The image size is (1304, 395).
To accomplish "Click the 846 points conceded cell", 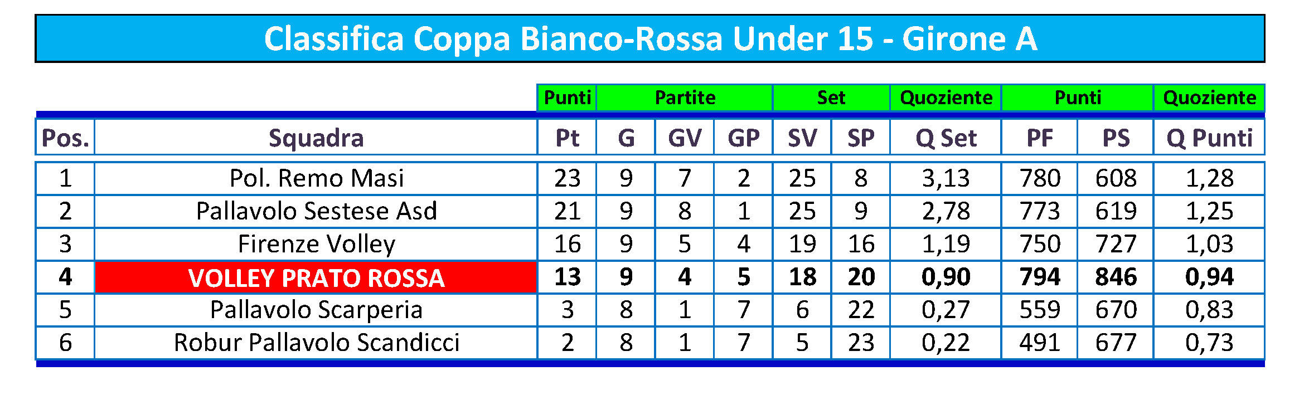I will pyautogui.click(x=1116, y=277).
